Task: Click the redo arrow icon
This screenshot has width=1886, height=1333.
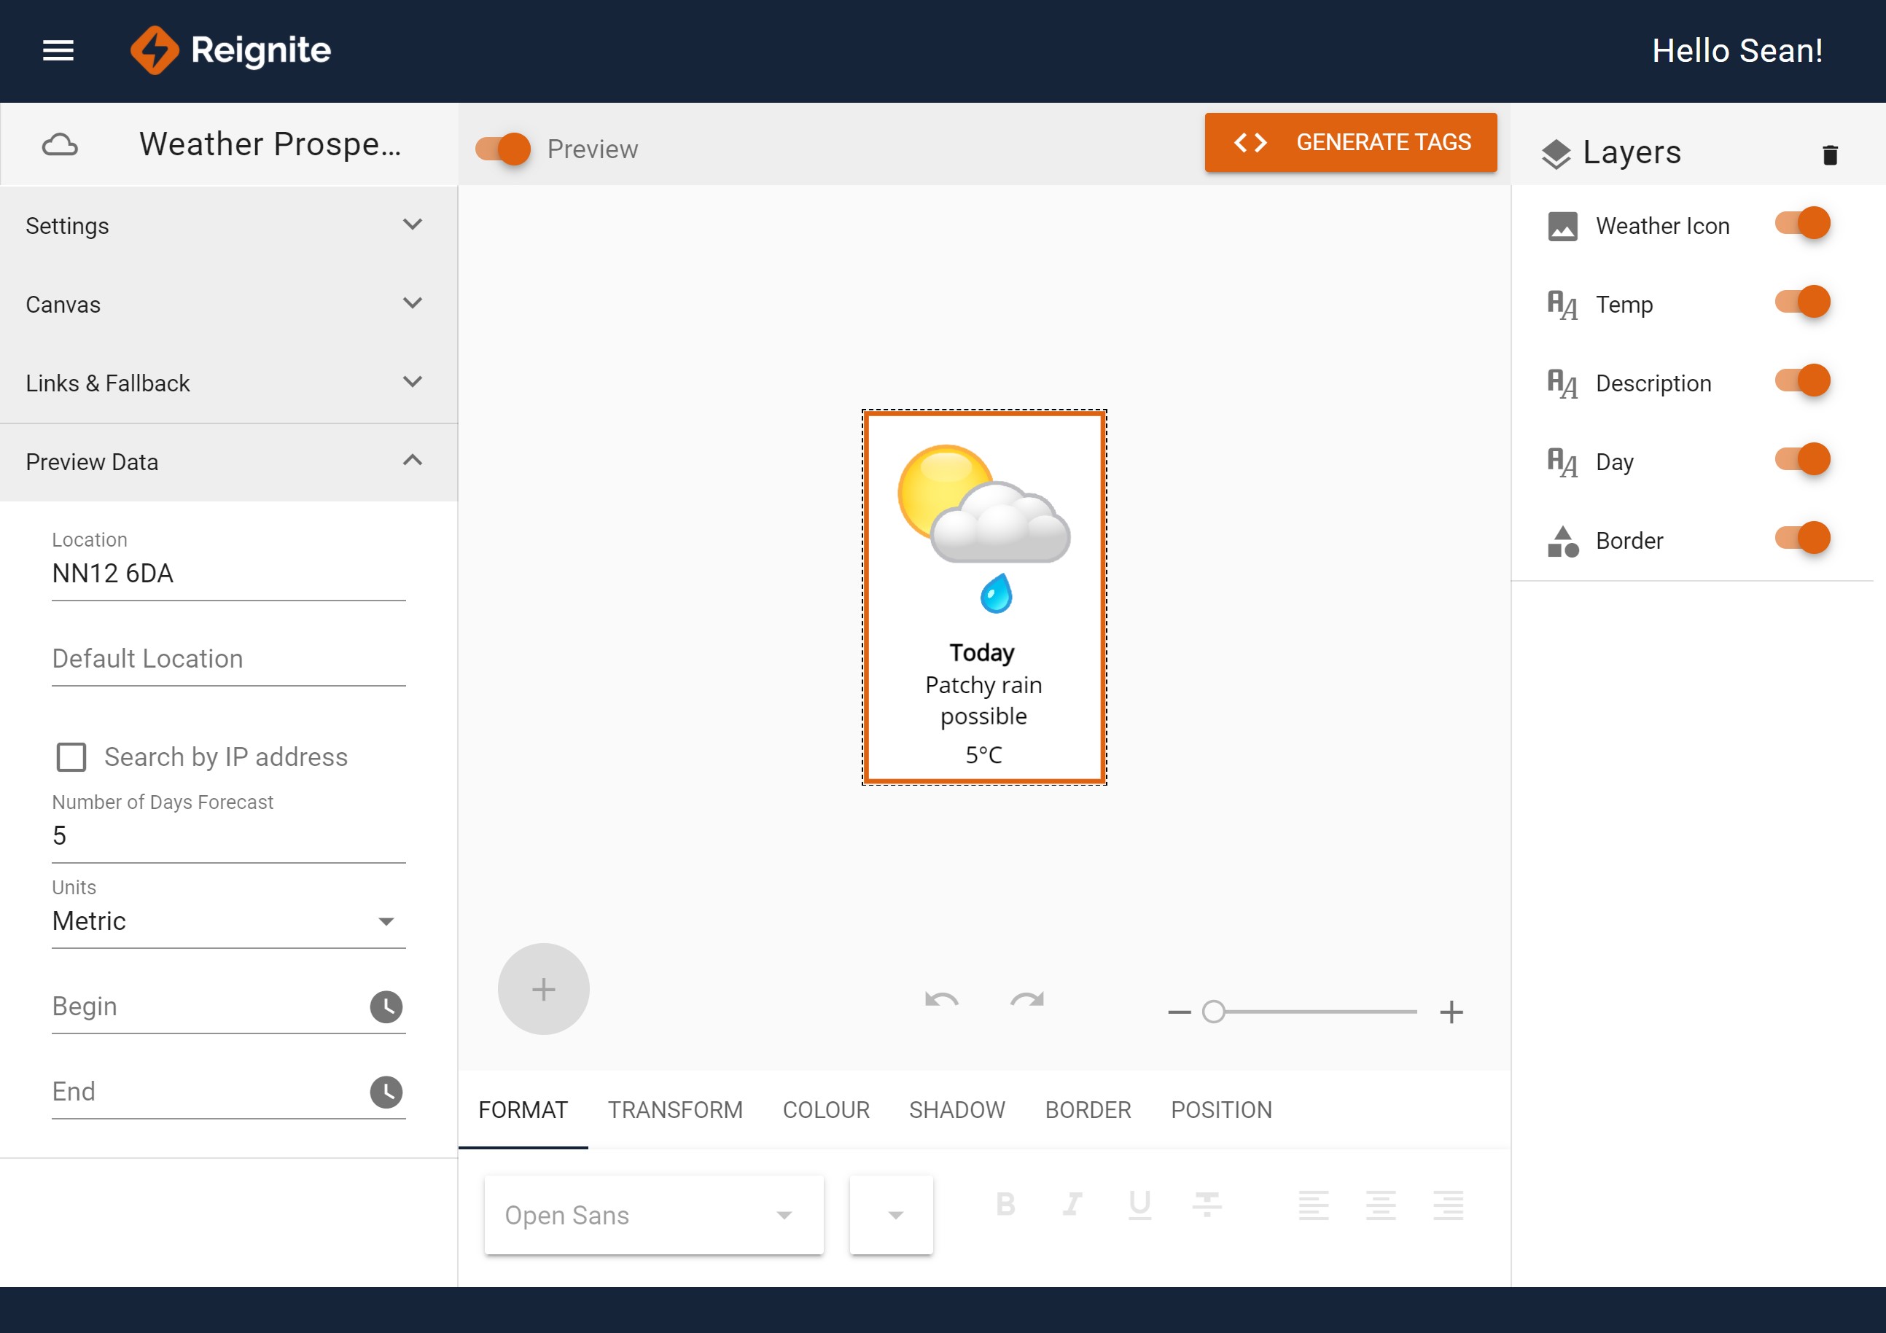Action: coord(1026,999)
